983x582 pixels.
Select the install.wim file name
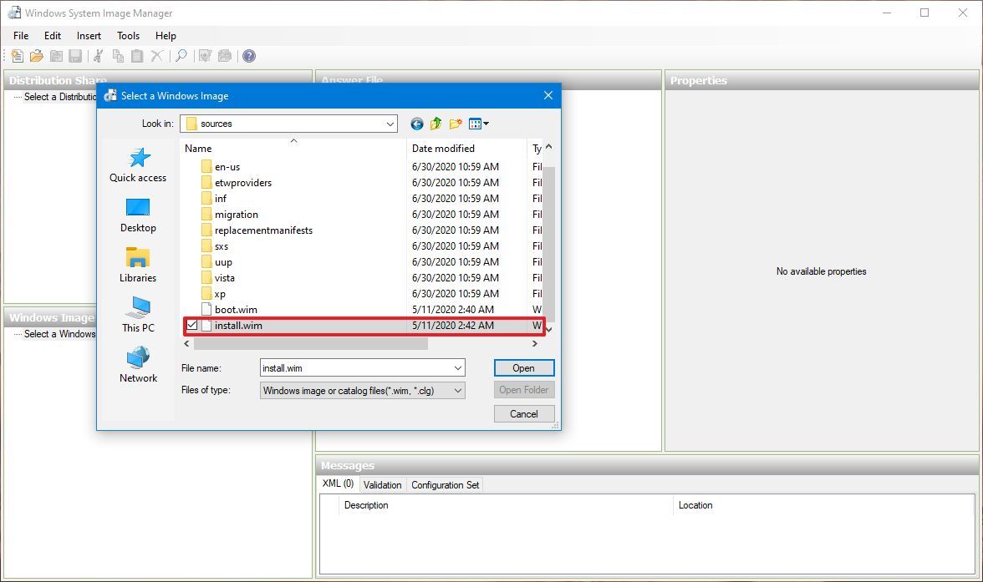238,325
